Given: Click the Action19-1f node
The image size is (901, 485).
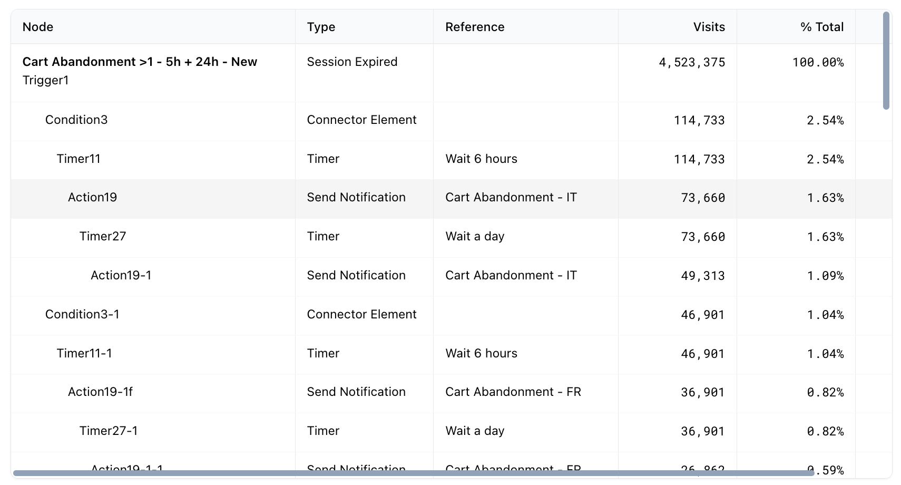Looking at the screenshot, I should (100, 392).
